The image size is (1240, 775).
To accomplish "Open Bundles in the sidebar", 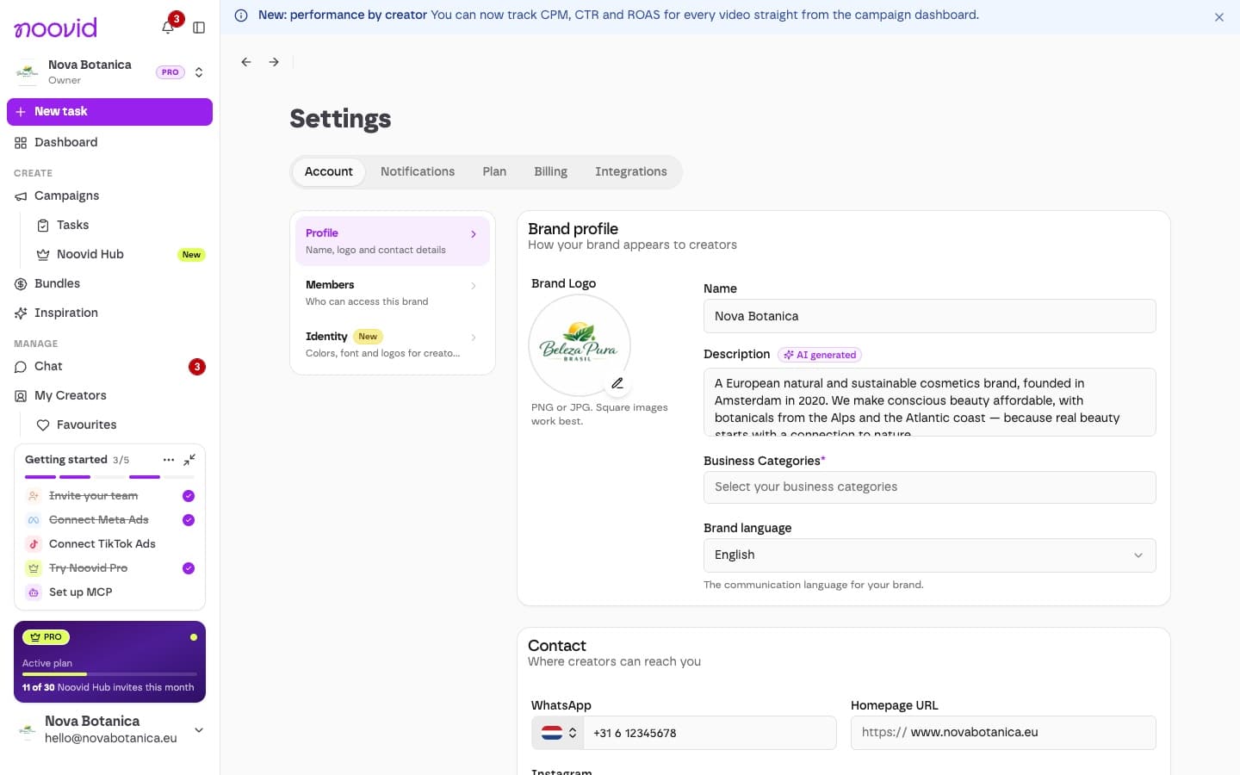I will pyautogui.click(x=109, y=284).
